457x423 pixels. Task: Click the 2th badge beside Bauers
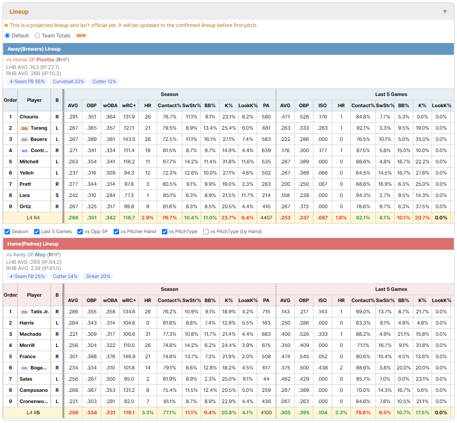25,140
